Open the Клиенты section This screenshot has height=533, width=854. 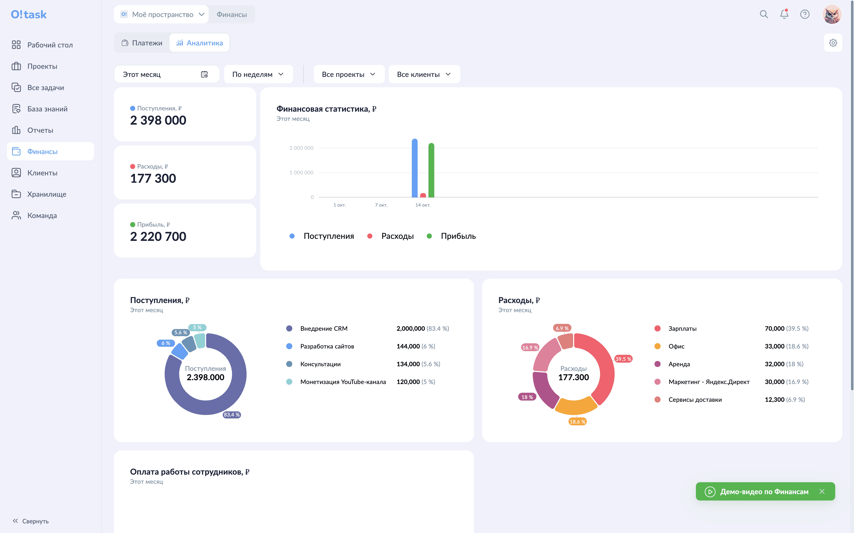(50, 173)
